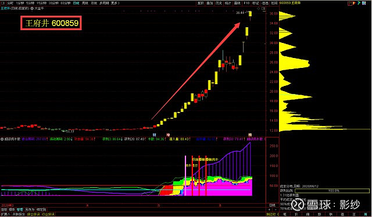Open the 多周期 multi-period view
Image resolution: width=372 pixels, height=217 pixels.
(104, 3)
